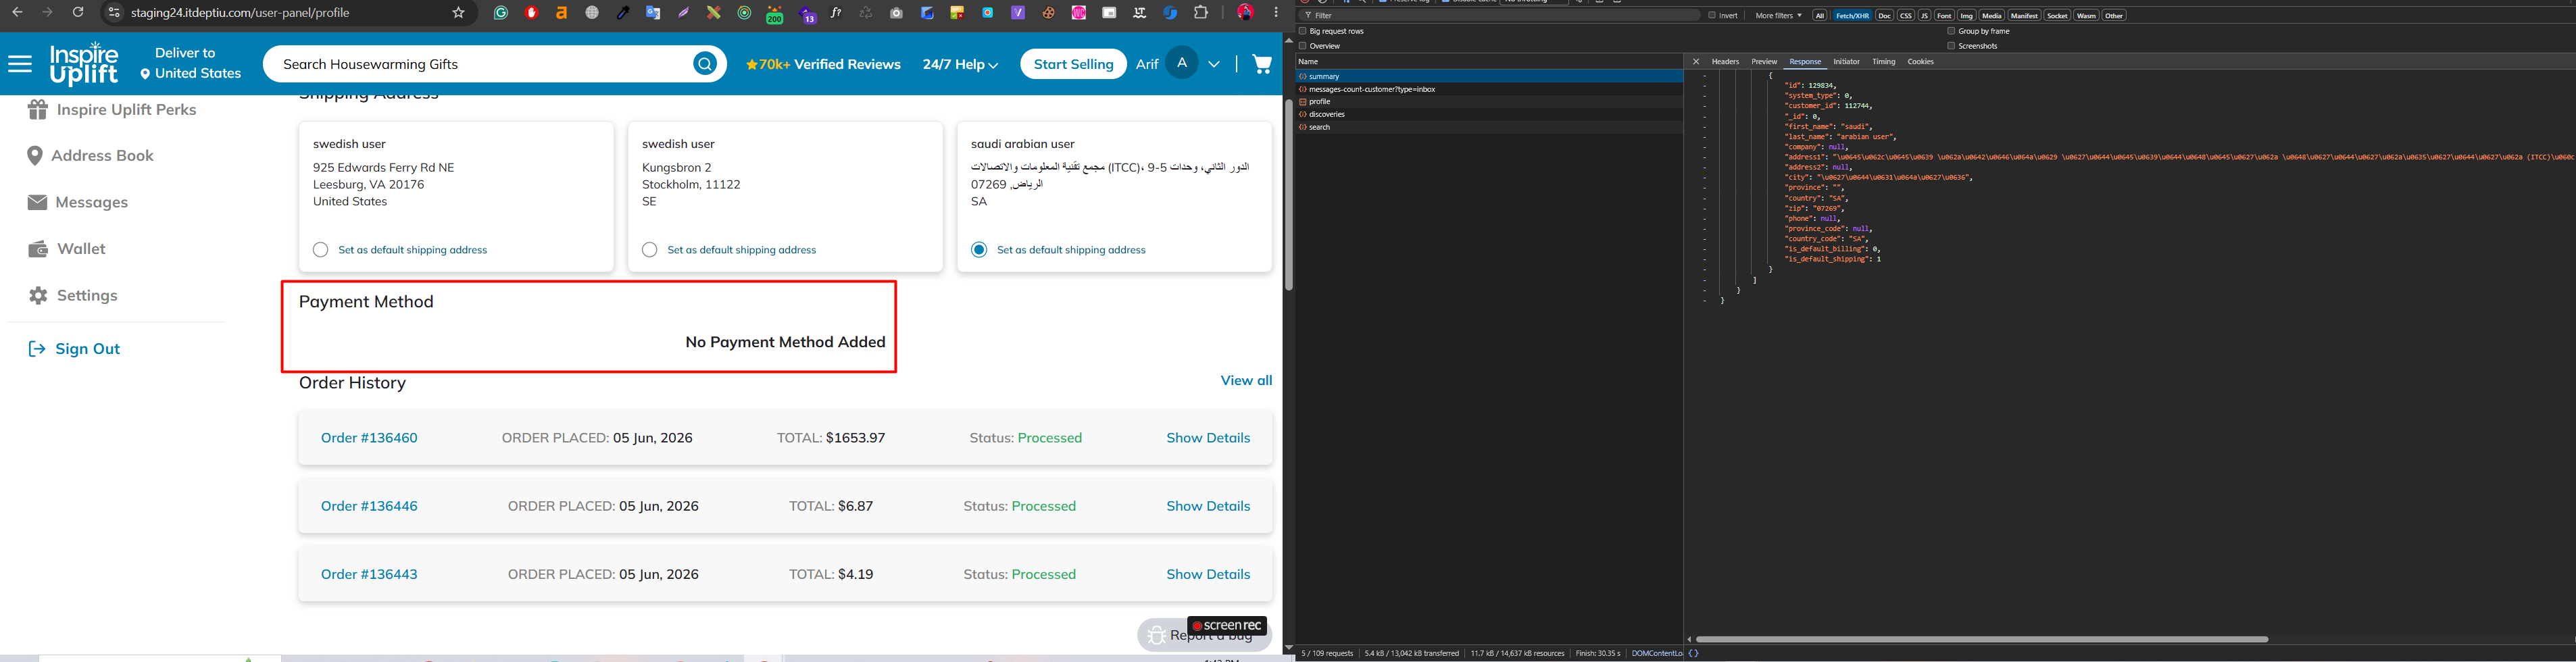This screenshot has width=2576, height=662.
Task: Open the Grammarly extension icon
Action: tap(501, 13)
